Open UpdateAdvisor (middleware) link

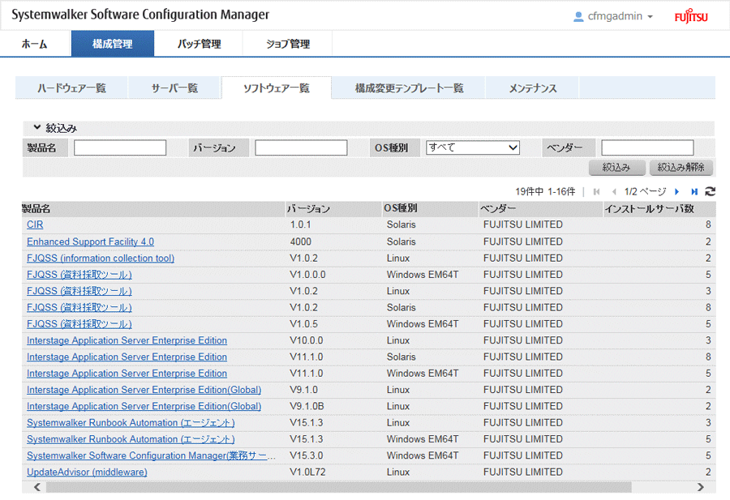click(87, 472)
